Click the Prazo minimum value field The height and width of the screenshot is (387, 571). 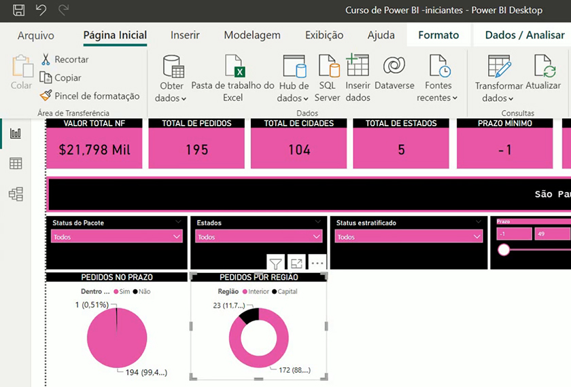tap(513, 234)
